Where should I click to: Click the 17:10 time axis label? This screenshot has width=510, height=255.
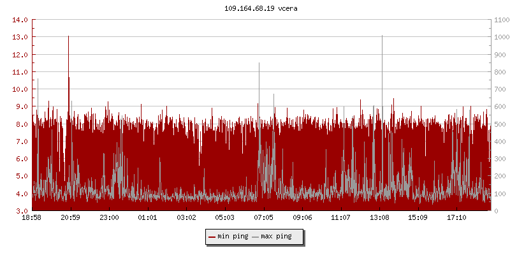click(x=456, y=218)
